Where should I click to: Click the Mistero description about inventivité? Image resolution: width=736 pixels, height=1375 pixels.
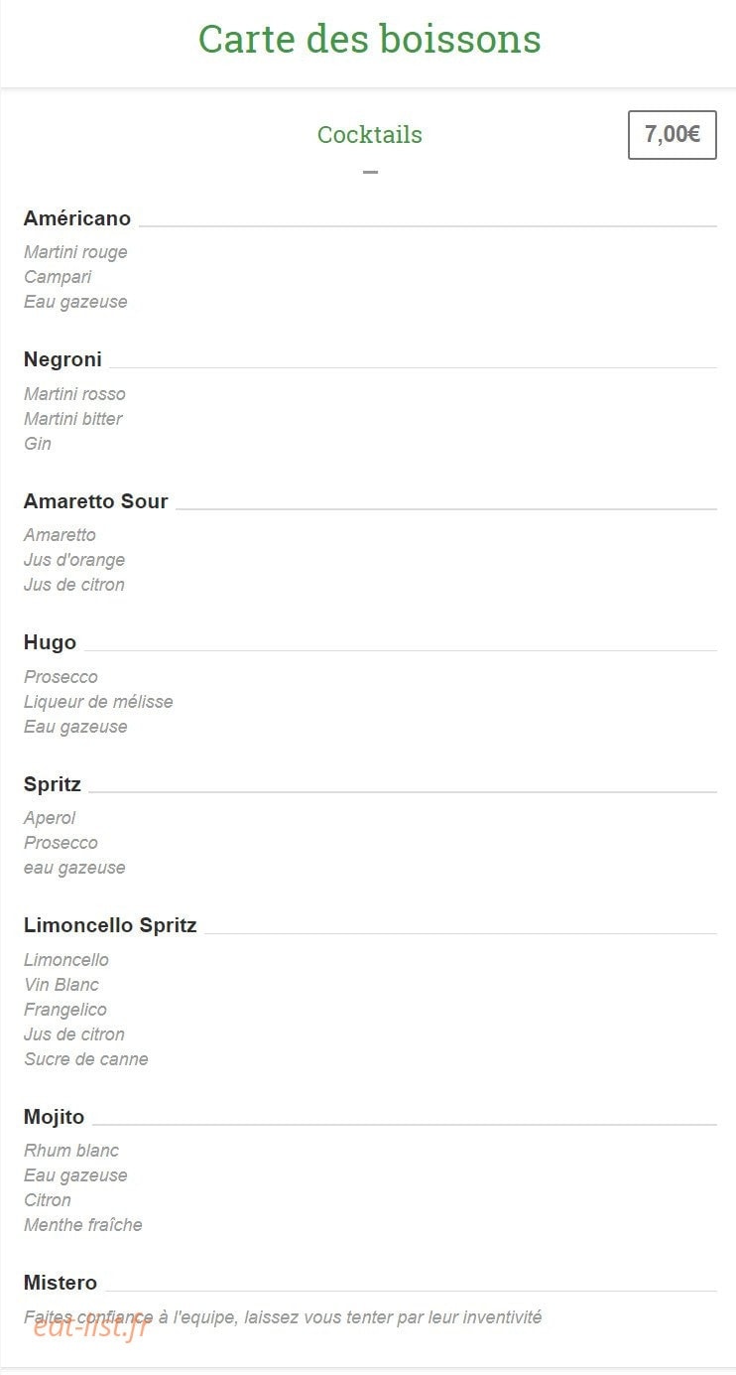click(x=283, y=1318)
